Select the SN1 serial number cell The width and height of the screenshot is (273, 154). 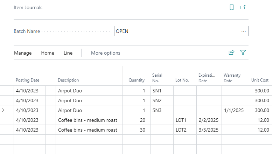tap(162, 91)
